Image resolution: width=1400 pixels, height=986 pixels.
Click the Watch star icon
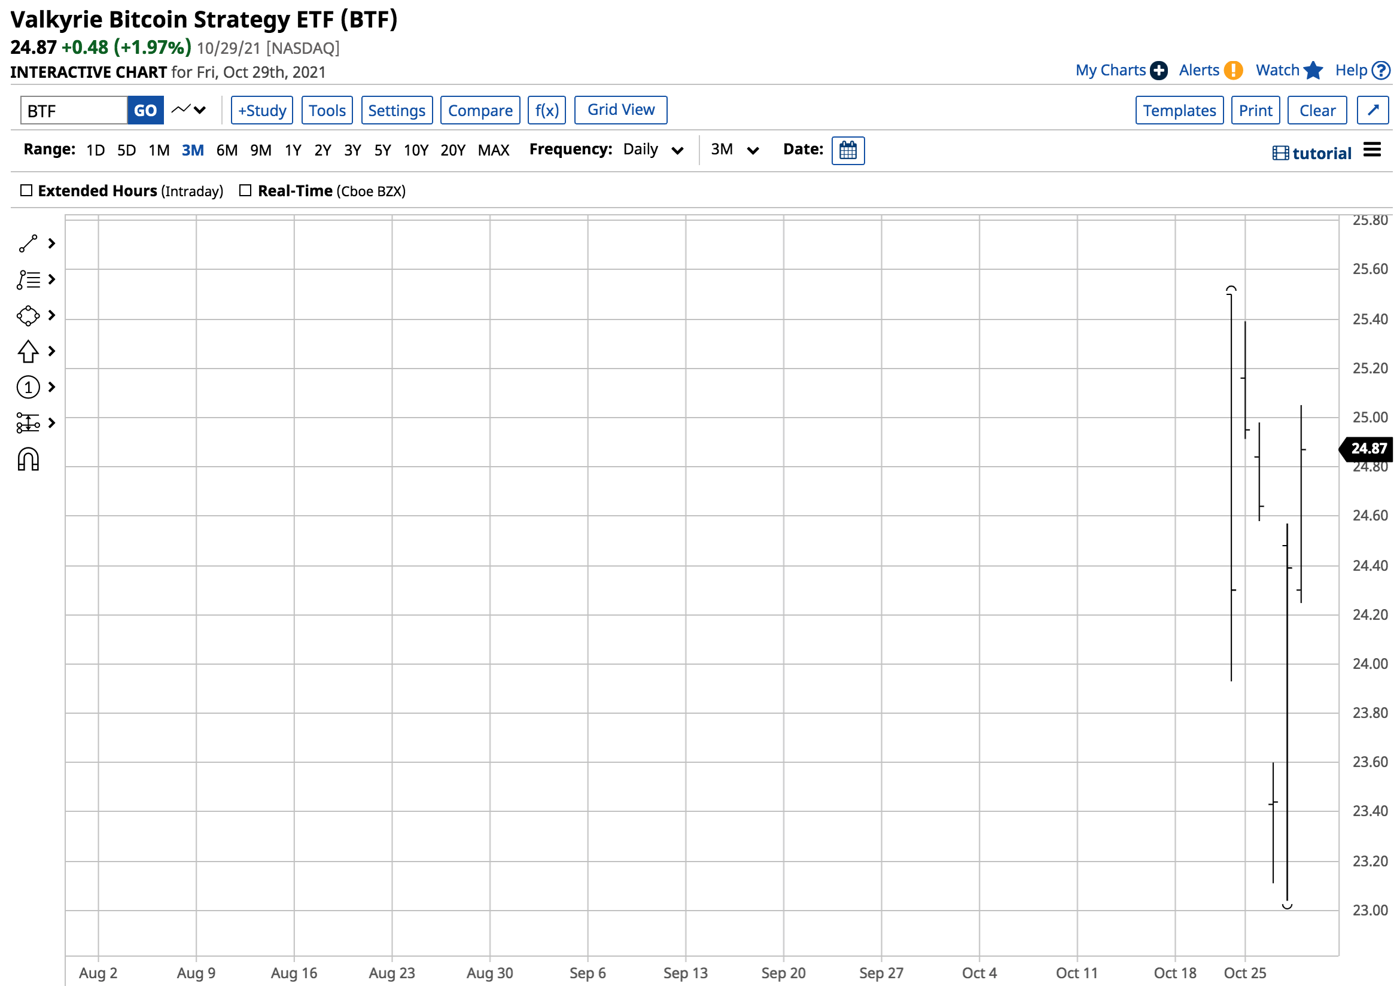pos(1313,71)
